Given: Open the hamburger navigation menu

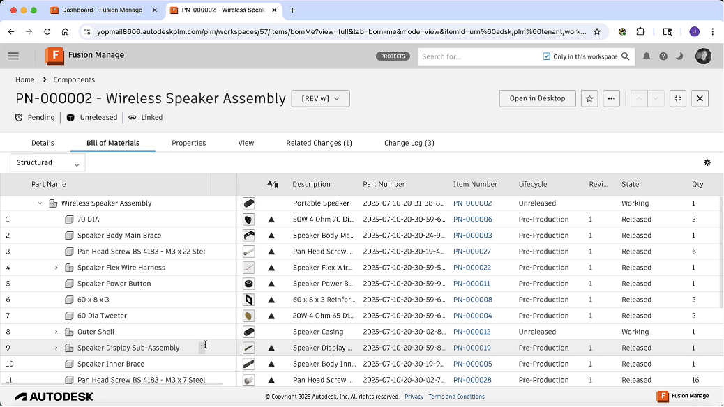Looking at the screenshot, I should click(13, 56).
